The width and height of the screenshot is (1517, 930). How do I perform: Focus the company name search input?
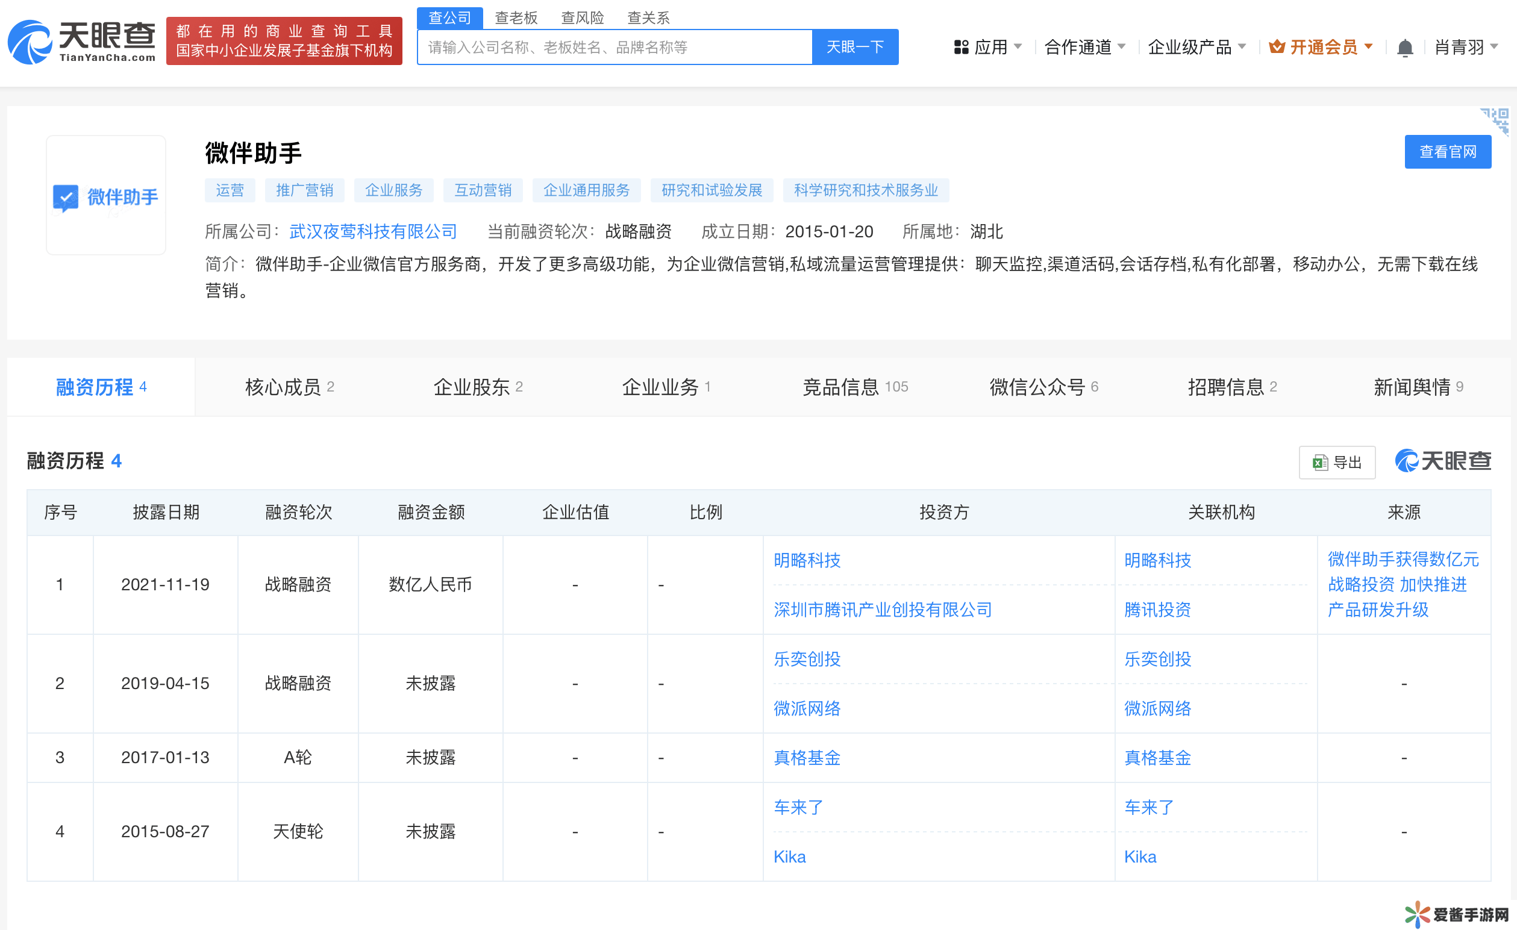coord(614,48)
